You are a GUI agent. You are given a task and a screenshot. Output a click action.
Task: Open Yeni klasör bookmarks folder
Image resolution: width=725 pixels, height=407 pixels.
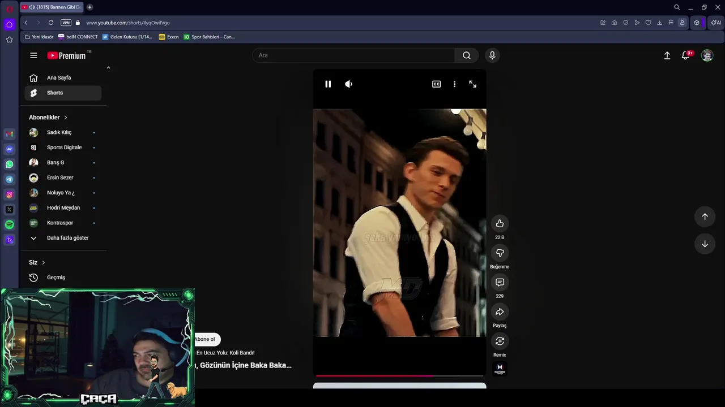pyautogui.click(x=39, y=37)
